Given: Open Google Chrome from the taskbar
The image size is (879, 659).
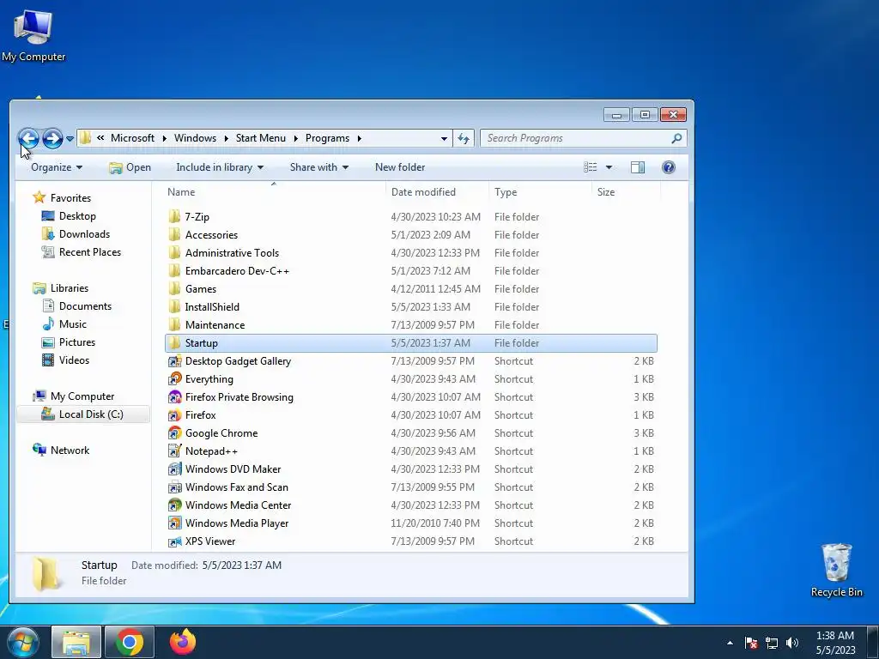Looking at the screenshot, I should coord(130,642).
